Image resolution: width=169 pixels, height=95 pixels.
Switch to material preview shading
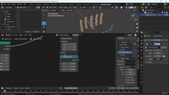click(133, 7)
